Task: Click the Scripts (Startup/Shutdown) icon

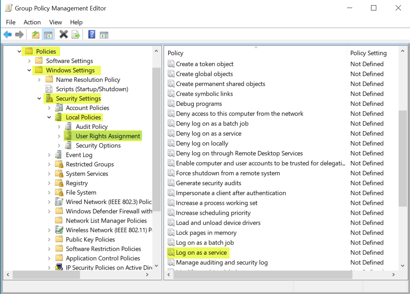Action: tap(49, 89)
